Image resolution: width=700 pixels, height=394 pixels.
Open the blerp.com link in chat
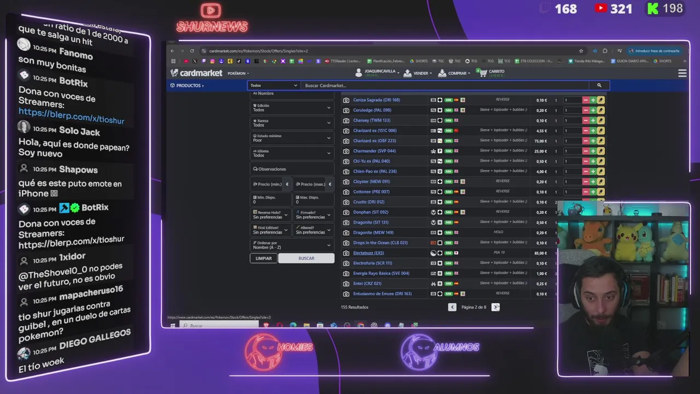(72, 117)
